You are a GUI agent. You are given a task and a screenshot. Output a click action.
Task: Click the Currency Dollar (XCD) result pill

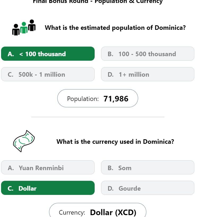(x=98, y=210)
